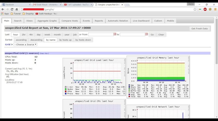Open the Grid CPU last hour graph
218x121 pixels.
point(94,109)
